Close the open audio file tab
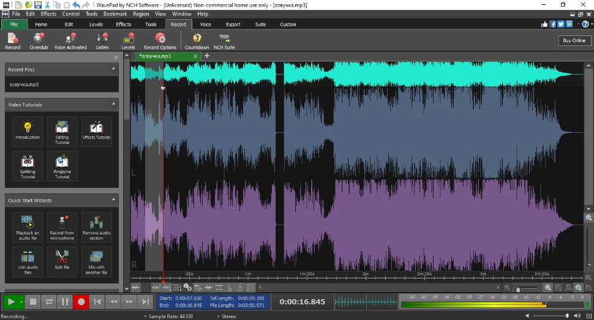This screenshot has width=594, height=320. pyautogui.click(x=195, y=56)
